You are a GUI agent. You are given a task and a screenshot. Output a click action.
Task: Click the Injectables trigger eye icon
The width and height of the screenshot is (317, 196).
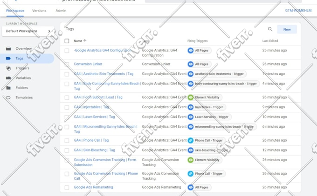click(191, 107)
